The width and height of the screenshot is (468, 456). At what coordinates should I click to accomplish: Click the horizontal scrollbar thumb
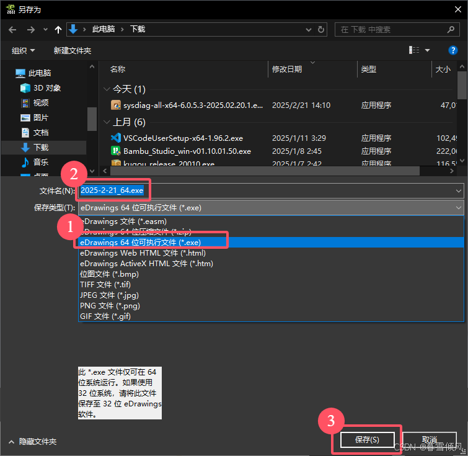coord(265,171)
